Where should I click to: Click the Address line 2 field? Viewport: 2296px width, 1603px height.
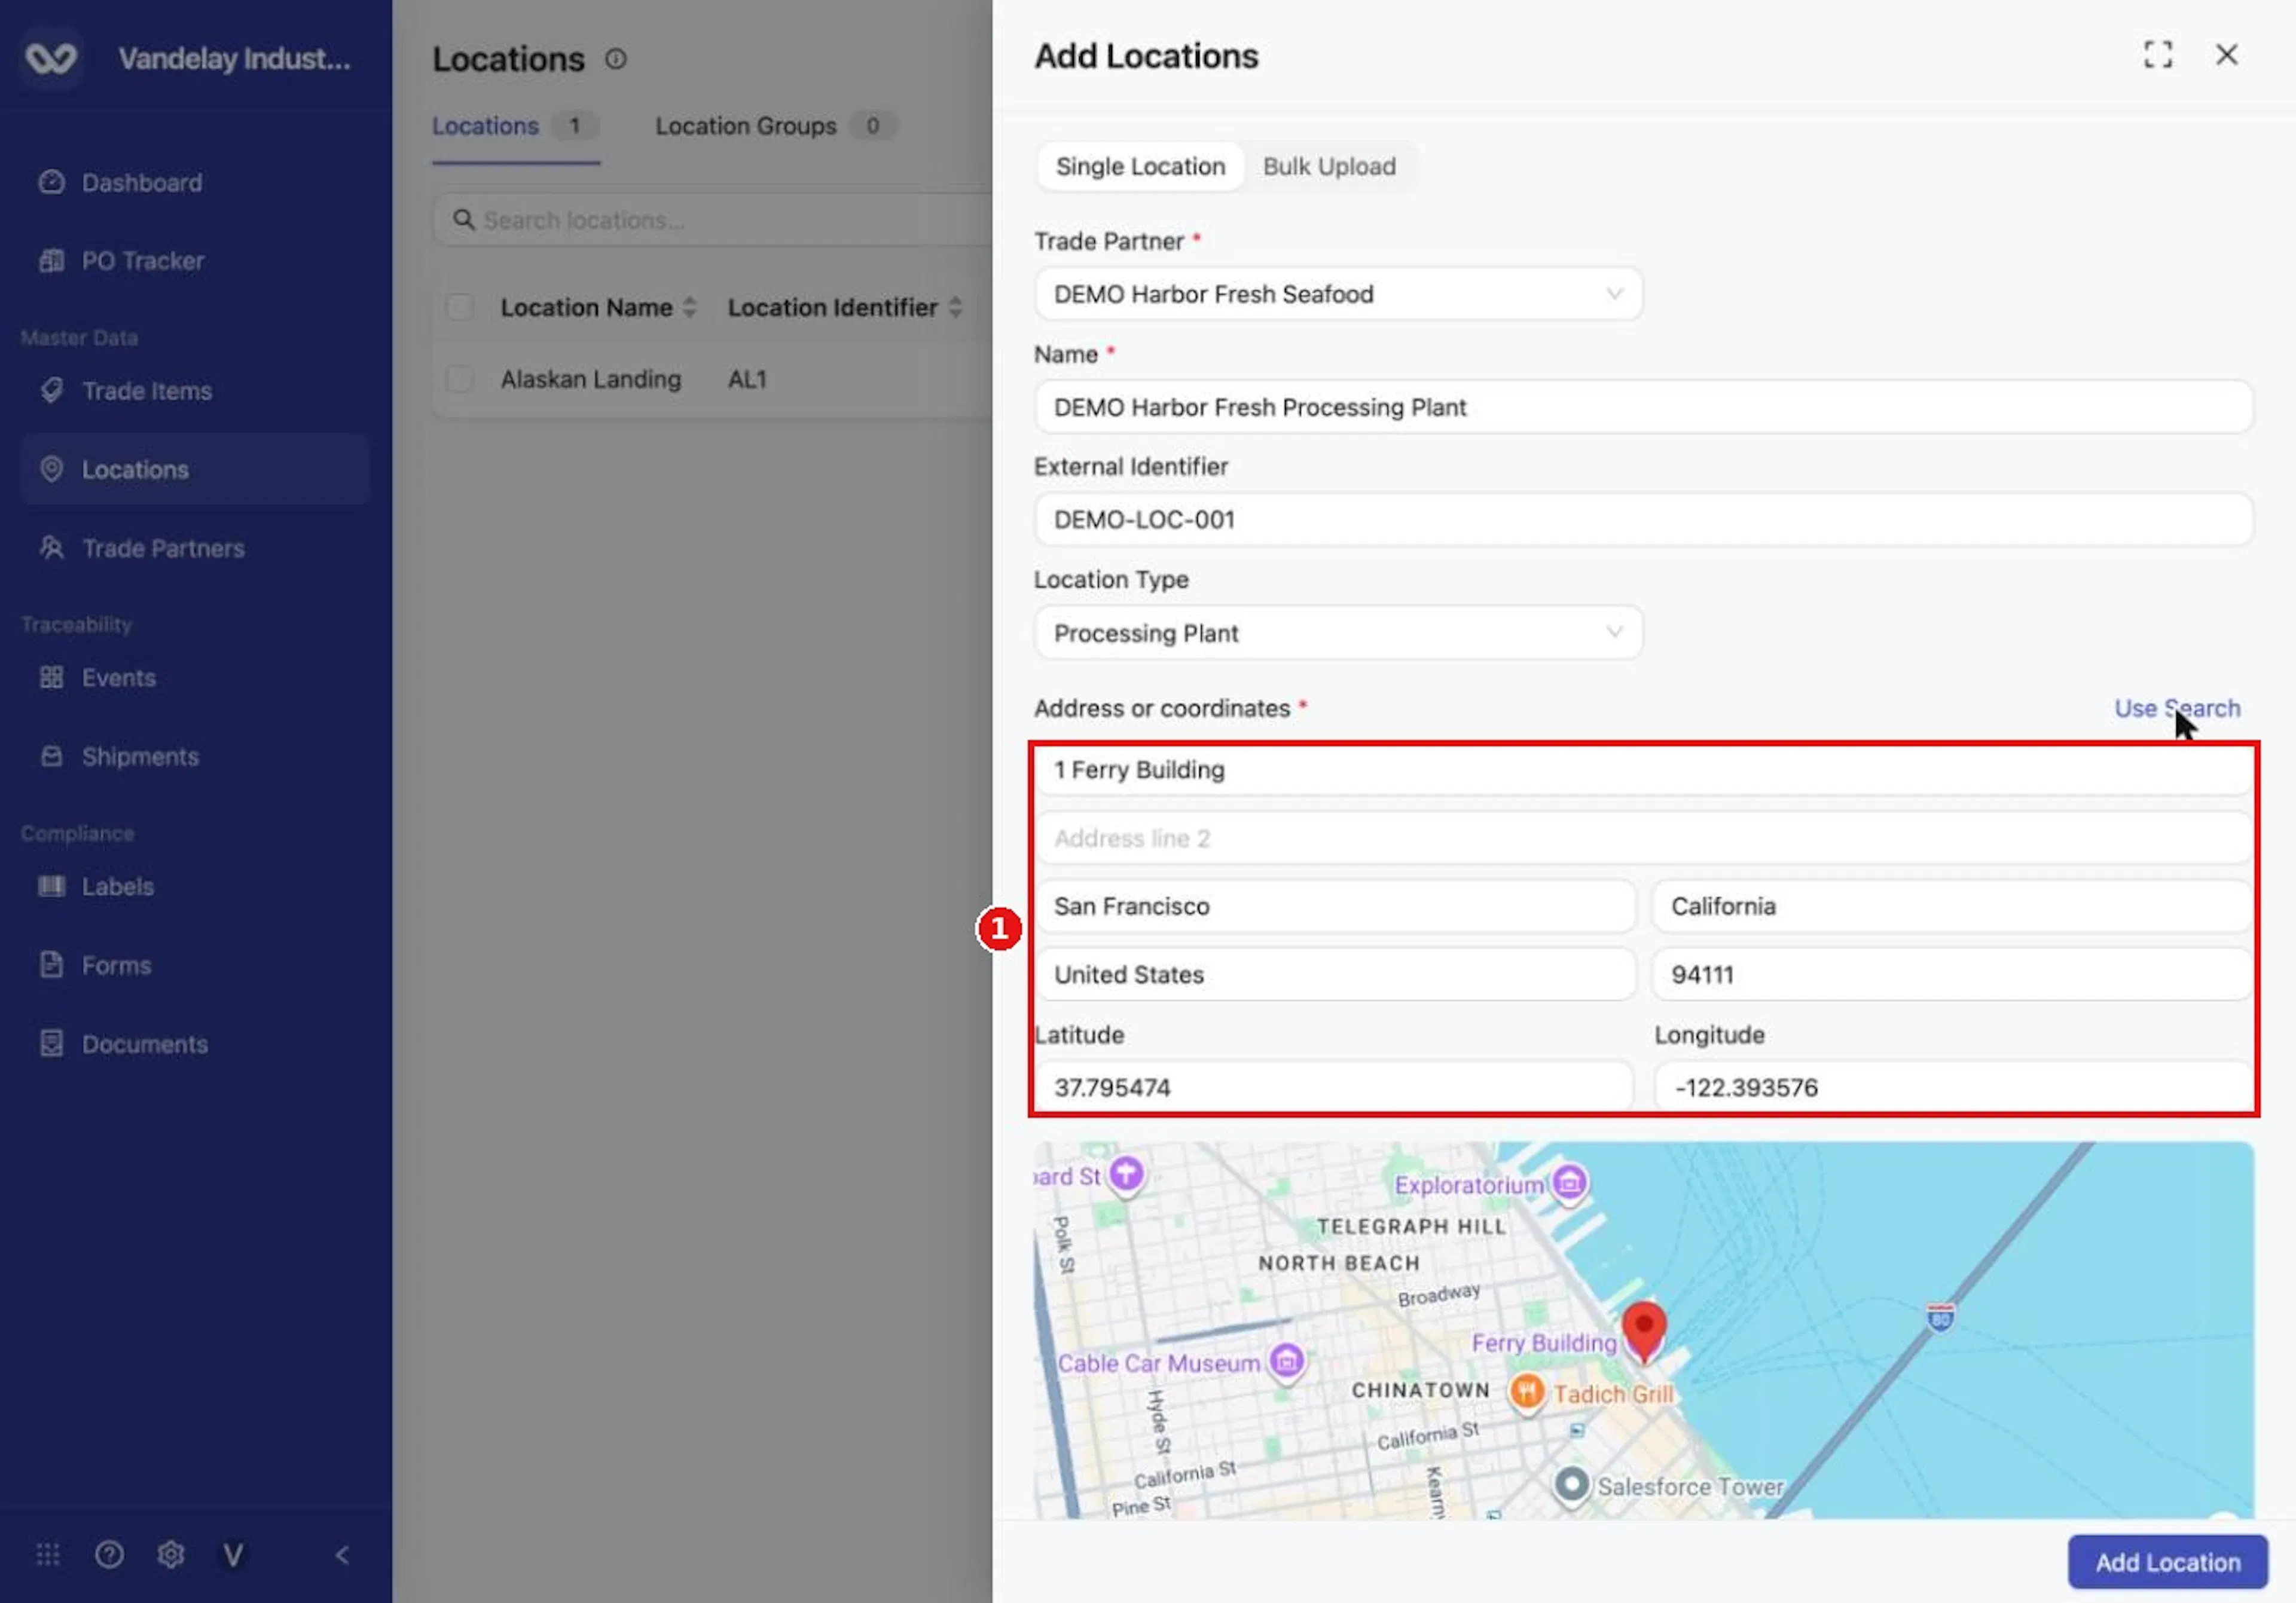pos(1643,840)
